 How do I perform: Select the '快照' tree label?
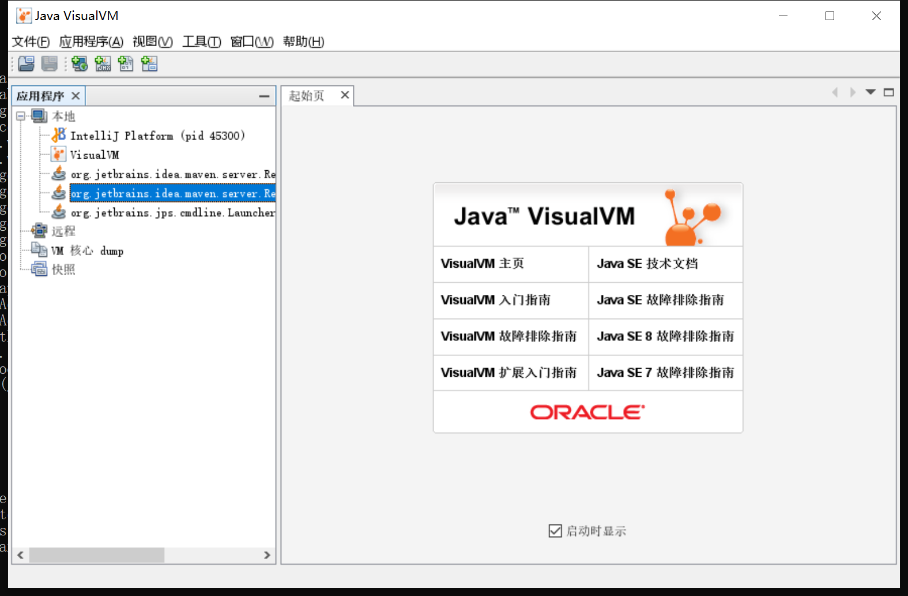[63, 269]
